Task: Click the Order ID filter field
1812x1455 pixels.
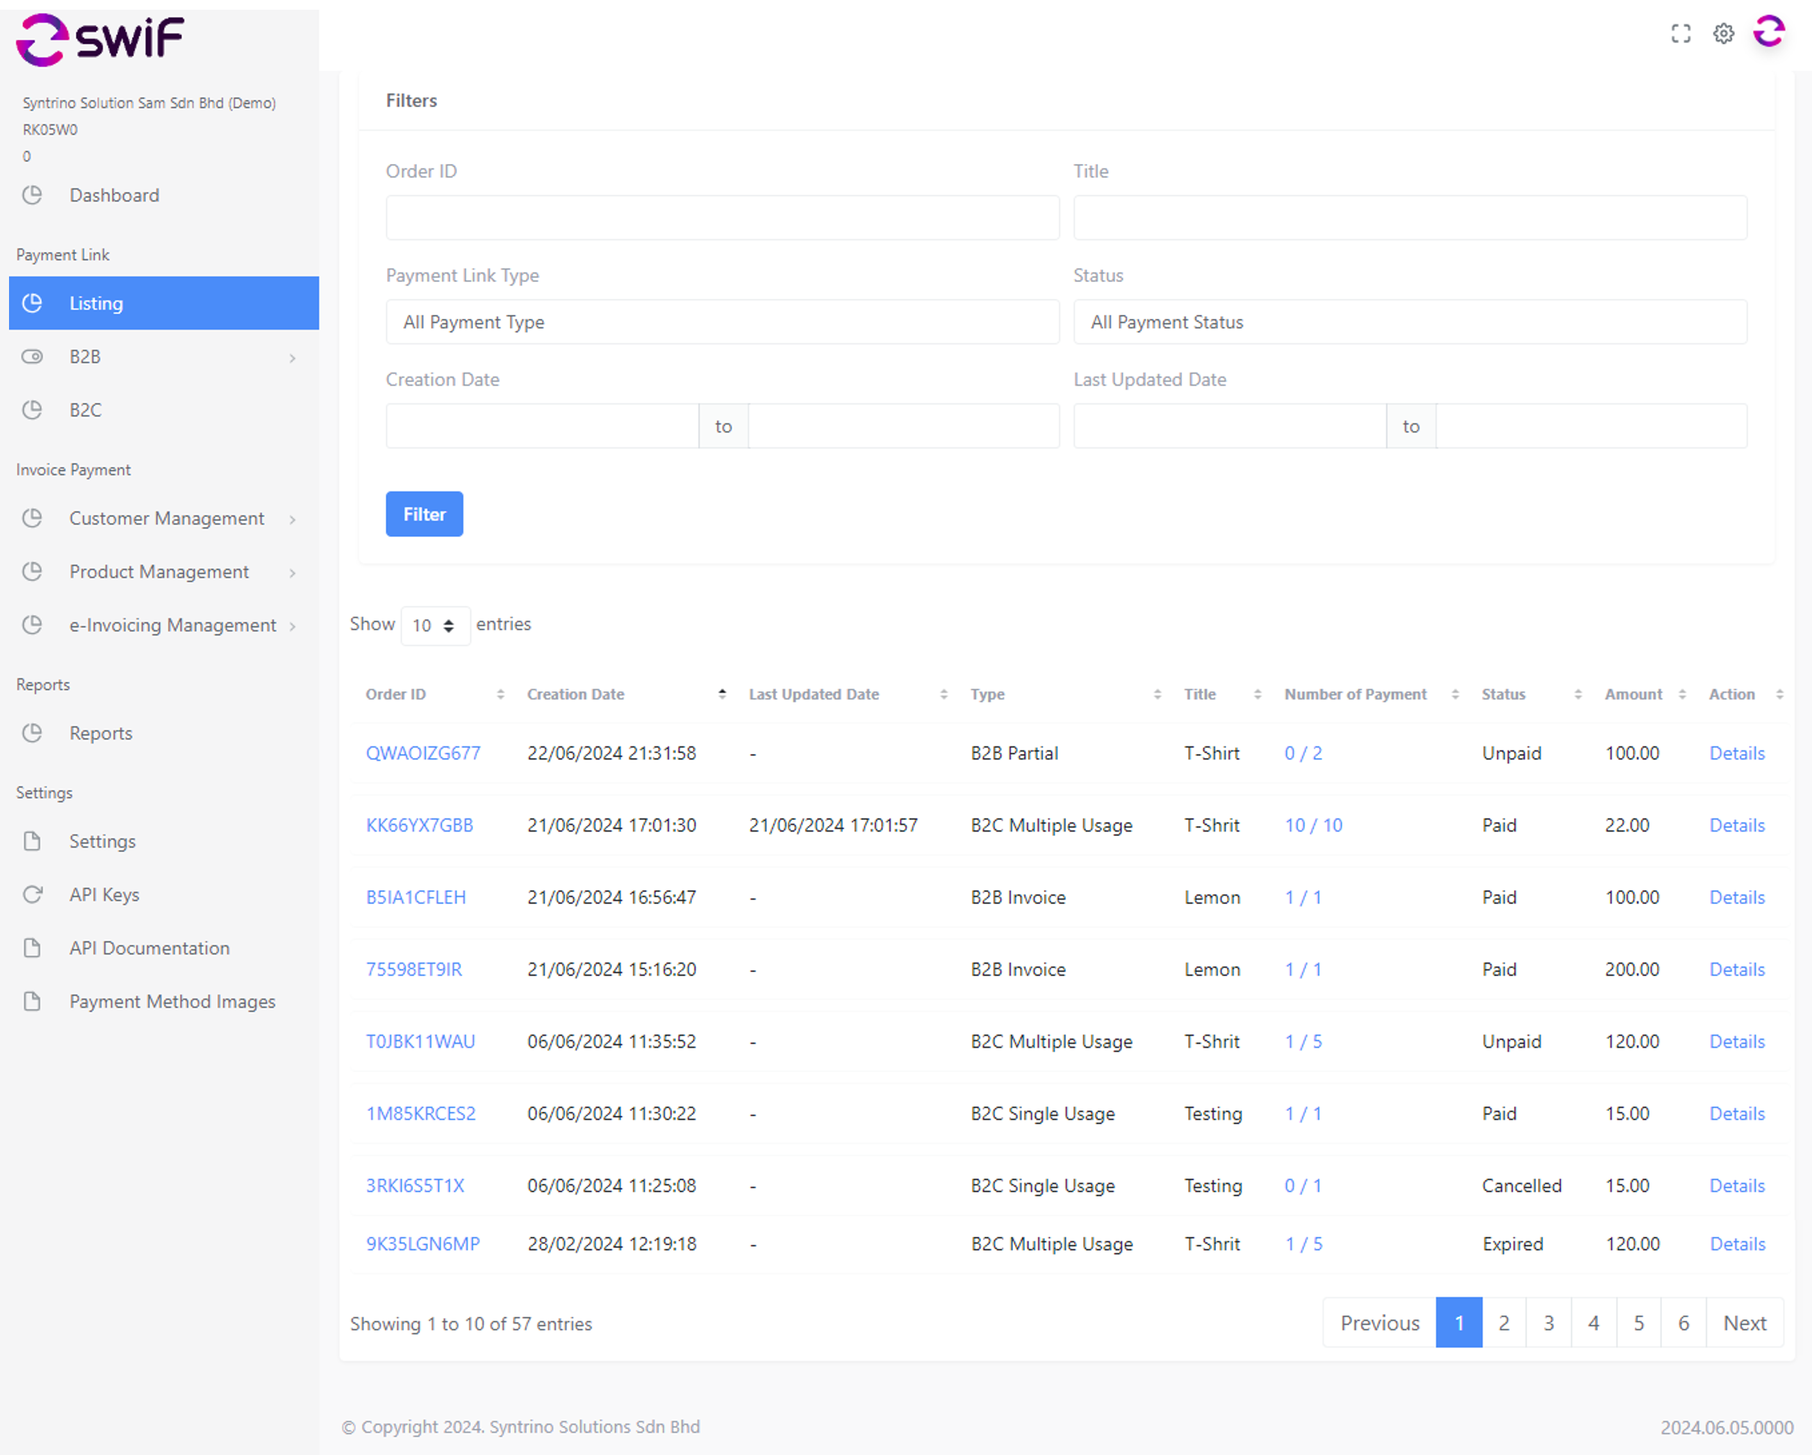Action: tap(723, 217)
